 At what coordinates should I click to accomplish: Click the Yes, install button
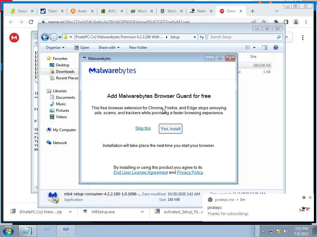pos(171,129)
